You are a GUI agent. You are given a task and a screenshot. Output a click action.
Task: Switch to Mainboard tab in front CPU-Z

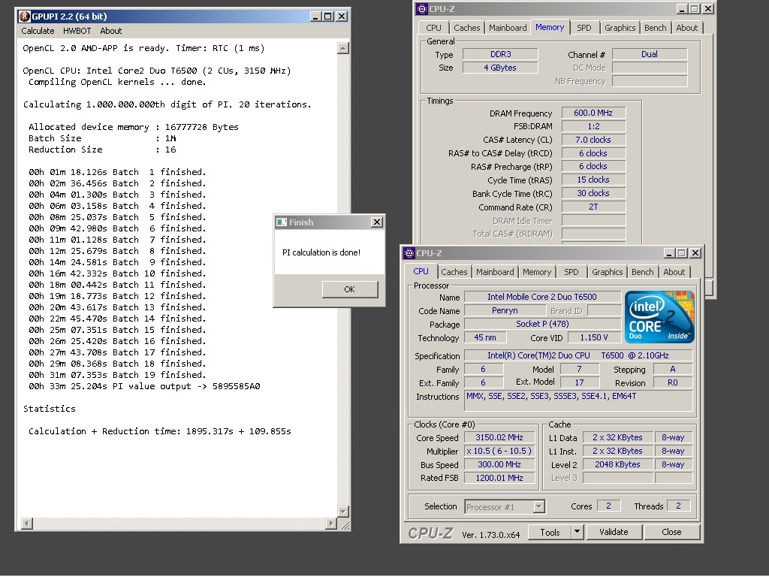(495, 272)
